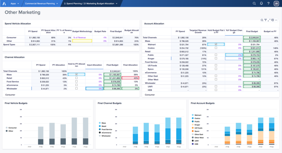The image size is (282, 153).
Task: Click FY21 bar in Final Channel Budgets chart
Action: 168,131
